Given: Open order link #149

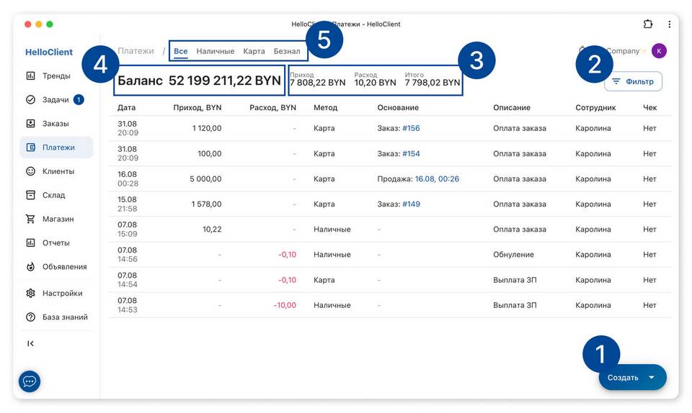Looking at the screenshot, I should tap(411, 204).
